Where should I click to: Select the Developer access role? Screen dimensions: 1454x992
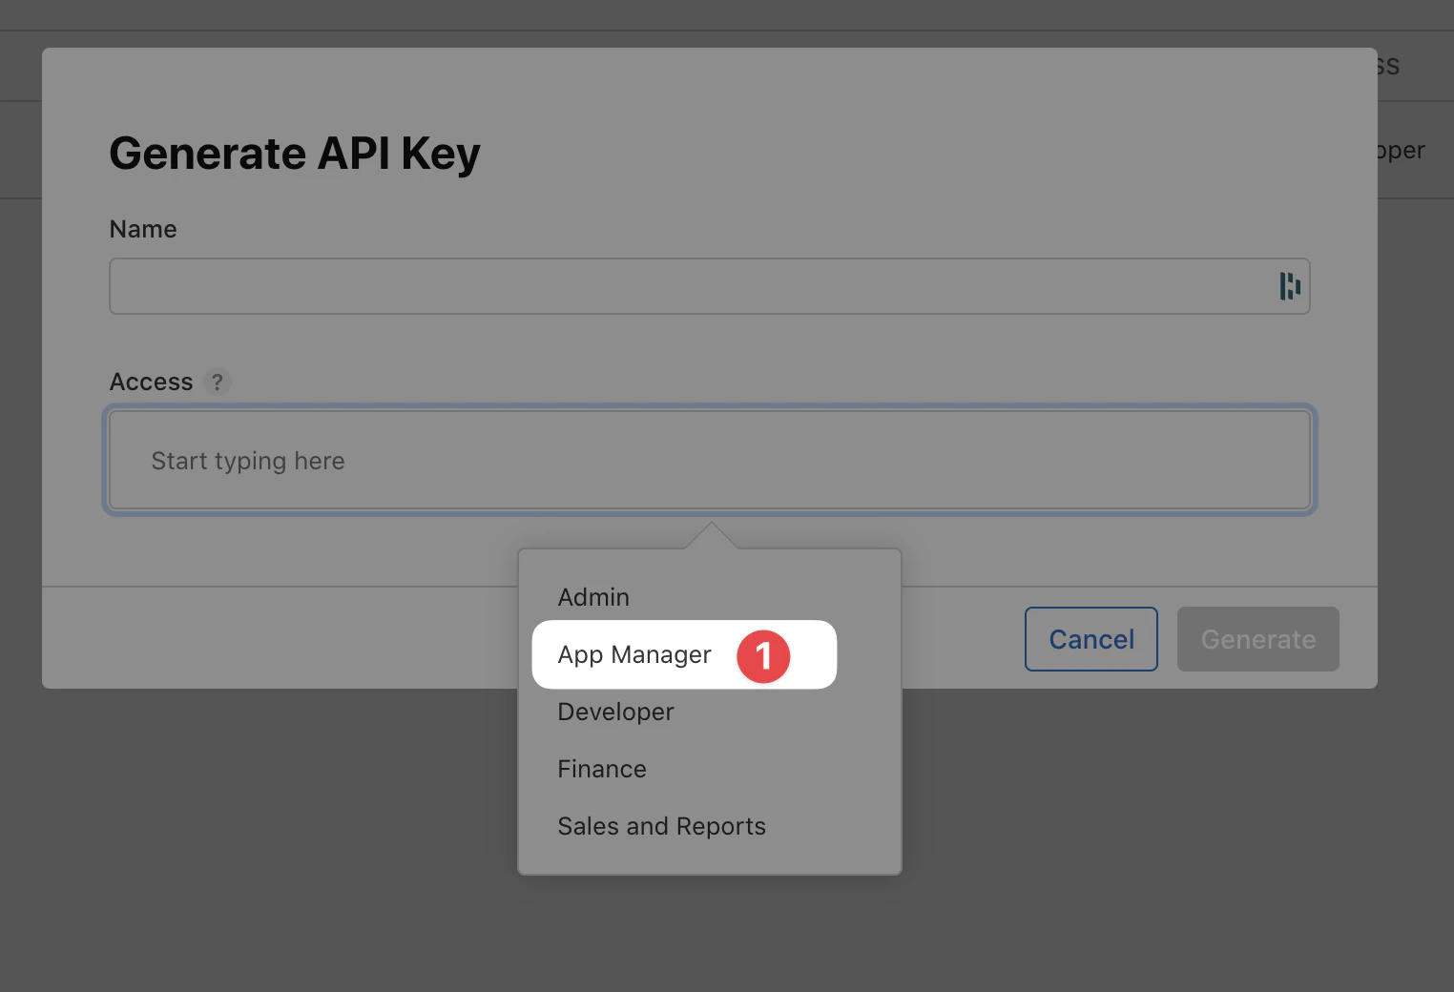pyautogui.click(x=615, y=712)
